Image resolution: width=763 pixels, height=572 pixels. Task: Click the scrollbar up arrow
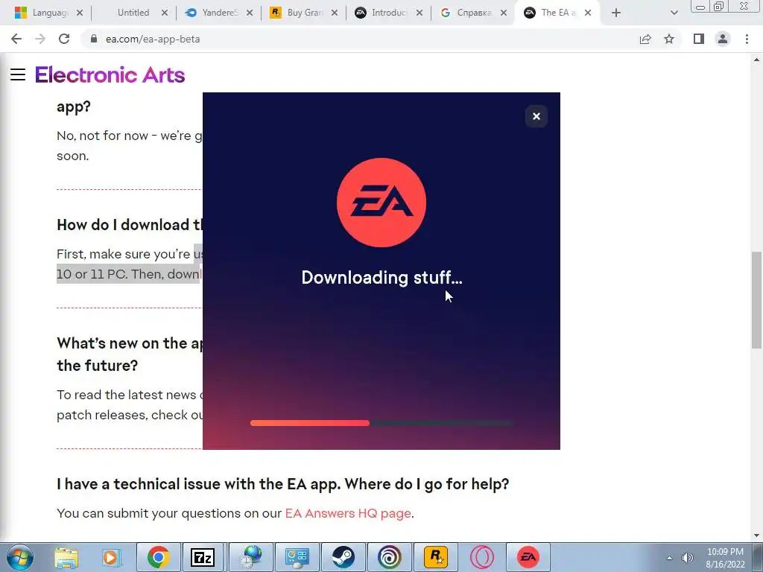756,60
